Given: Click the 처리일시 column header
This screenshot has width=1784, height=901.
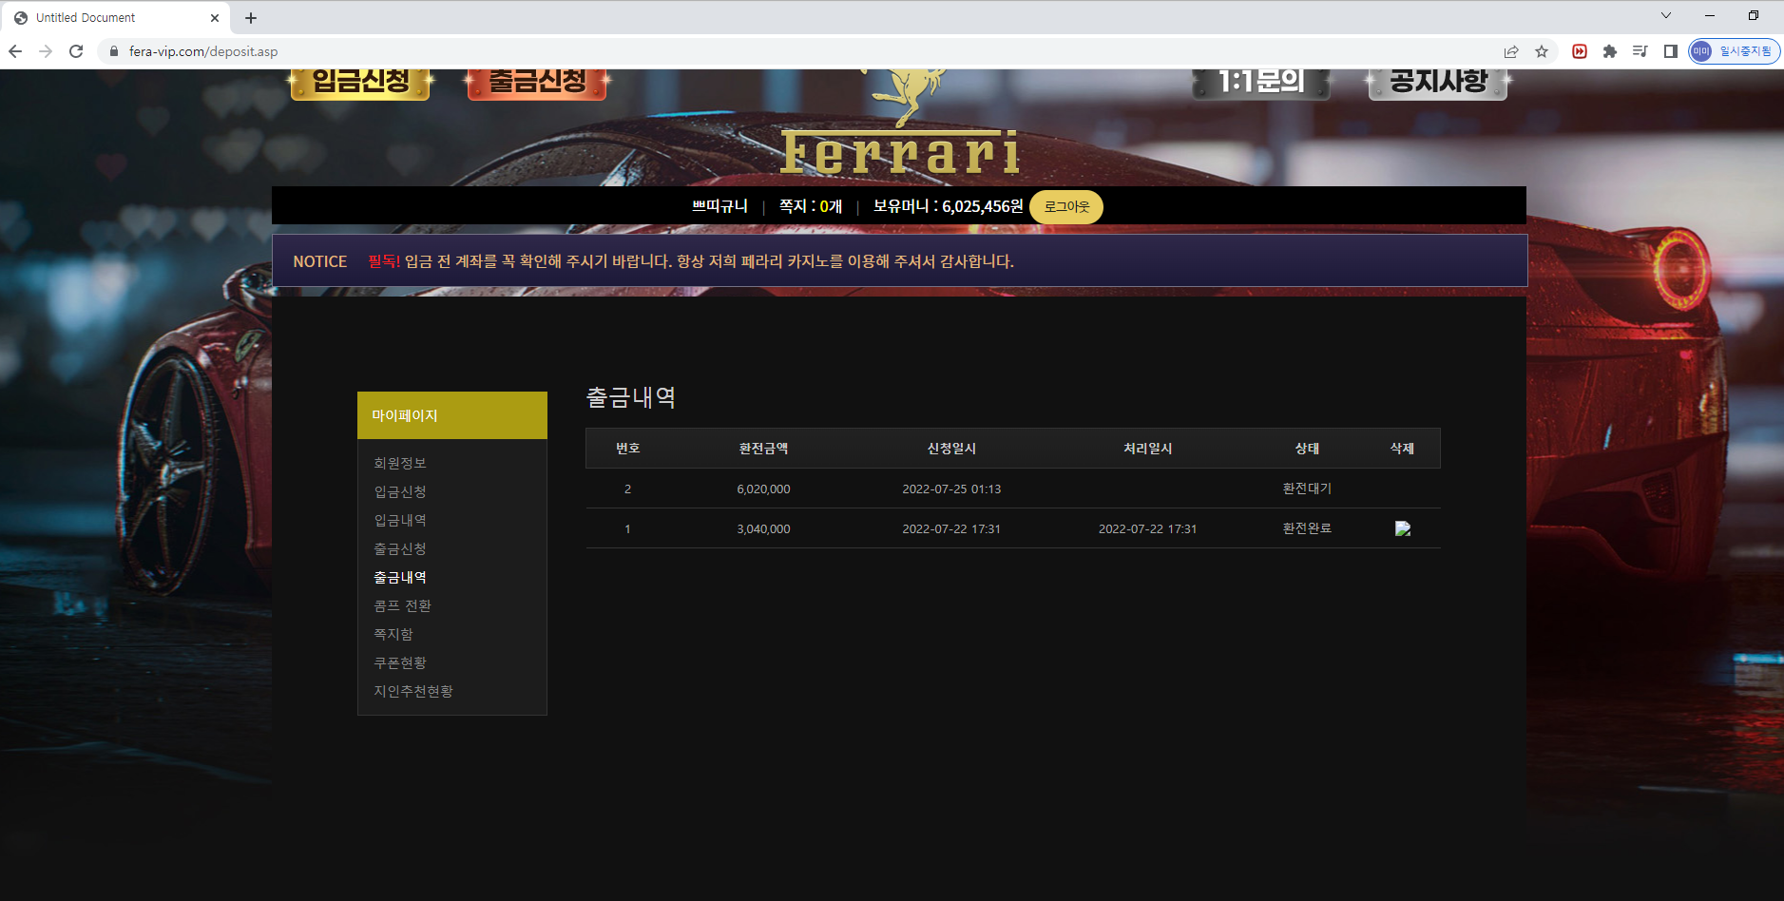Looking at the screenshot, I should tap(1148, 449).
